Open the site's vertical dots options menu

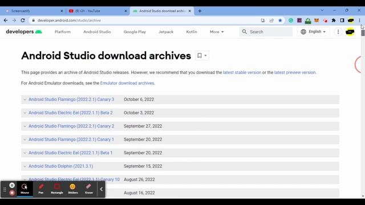338,32
